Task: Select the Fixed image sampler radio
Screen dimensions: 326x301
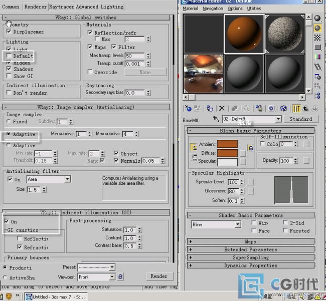Action: pos(9,121)
